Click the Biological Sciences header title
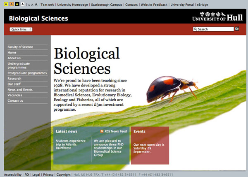This screenshot has height=177, width=248. coord(38,18)
